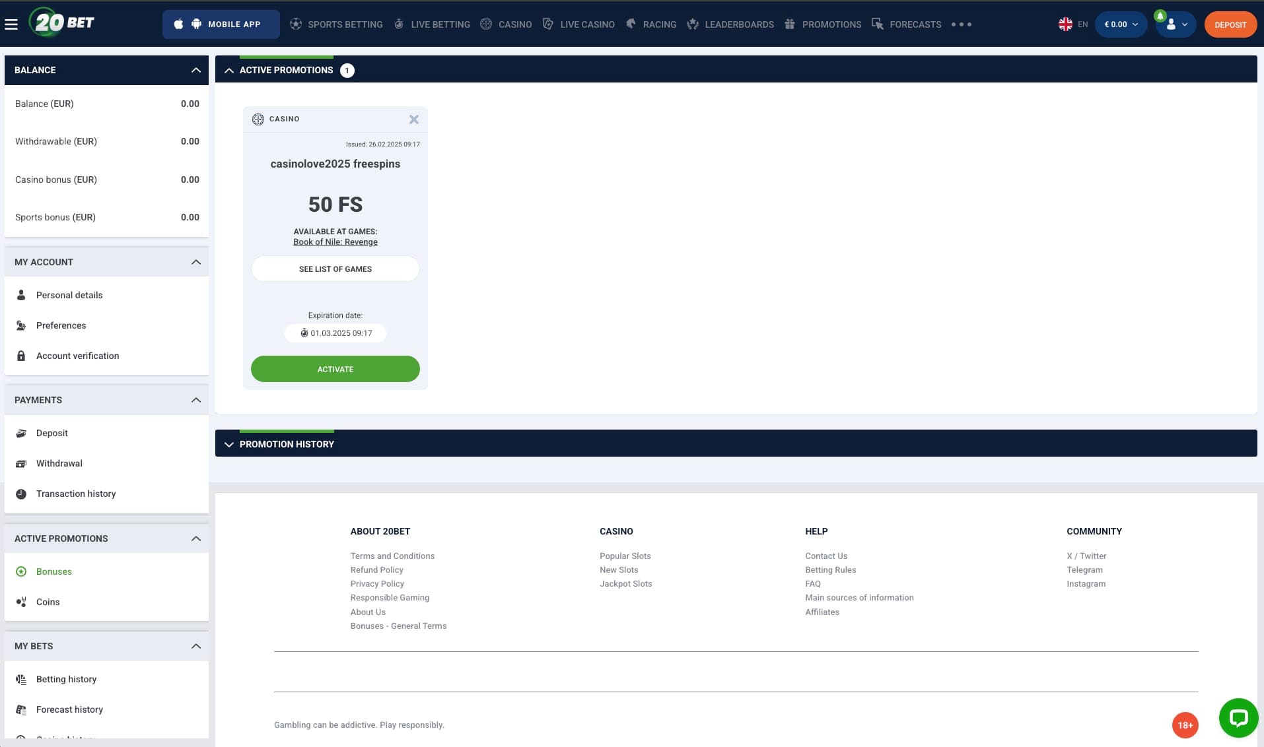Screen dimensions: 1264x747
Task: Open the Book of Nile: Revenge link
Action: (335, 242)
